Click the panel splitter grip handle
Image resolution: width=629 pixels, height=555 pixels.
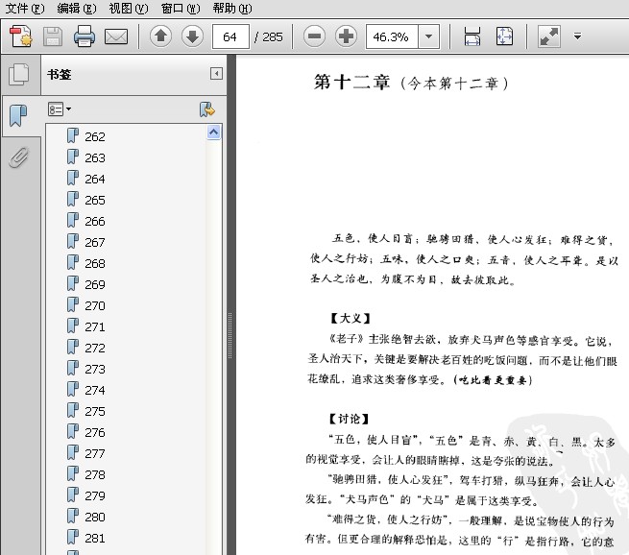[230, 335]
